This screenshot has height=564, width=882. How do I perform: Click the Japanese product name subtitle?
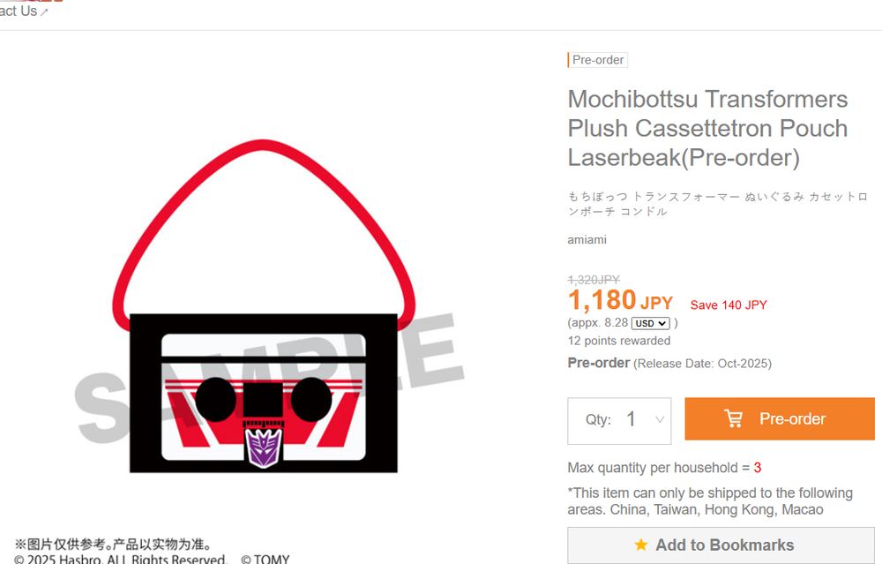click(717, 204)
